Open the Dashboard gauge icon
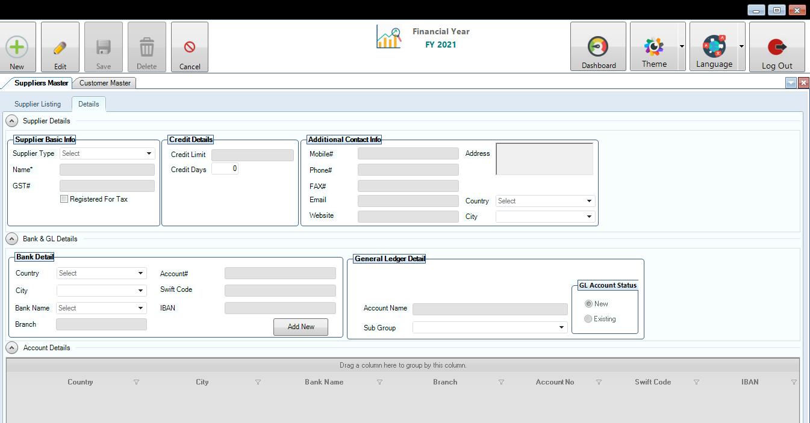Viewport: 810px width, 423px height. [x=598, y=47]
